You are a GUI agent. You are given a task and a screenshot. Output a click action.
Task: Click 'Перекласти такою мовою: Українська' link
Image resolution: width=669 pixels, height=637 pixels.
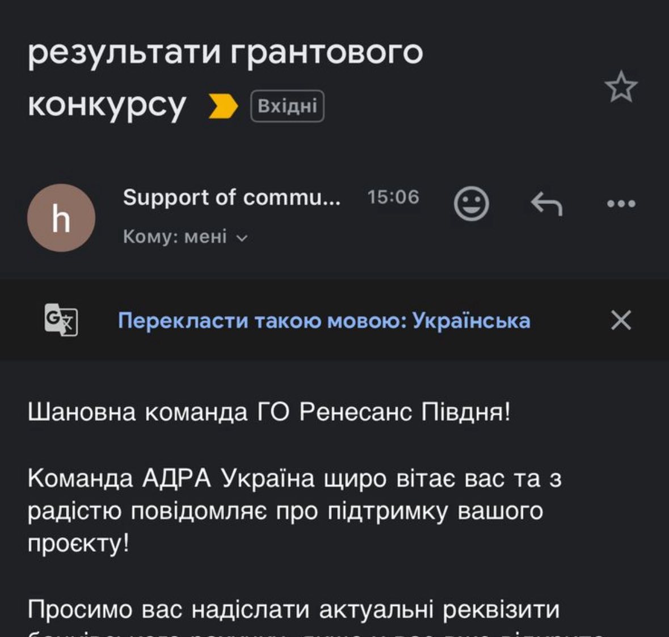click(x=324, y=320)
